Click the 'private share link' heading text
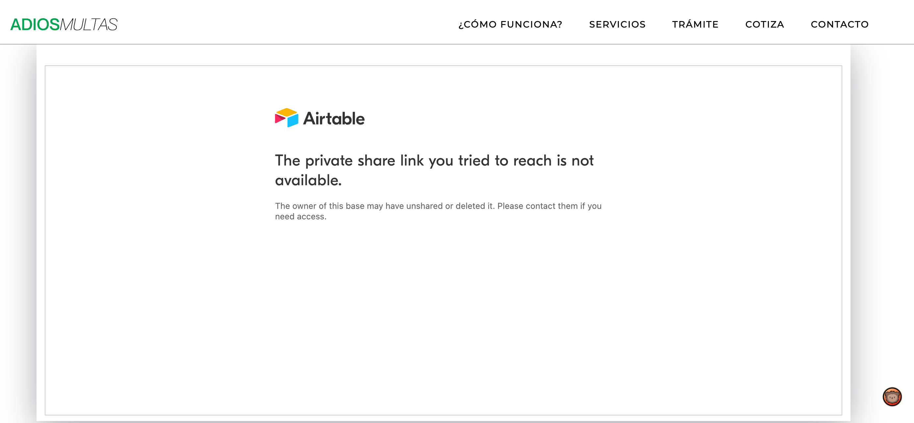This screenshot has width=914, height=423. point(365,161)
